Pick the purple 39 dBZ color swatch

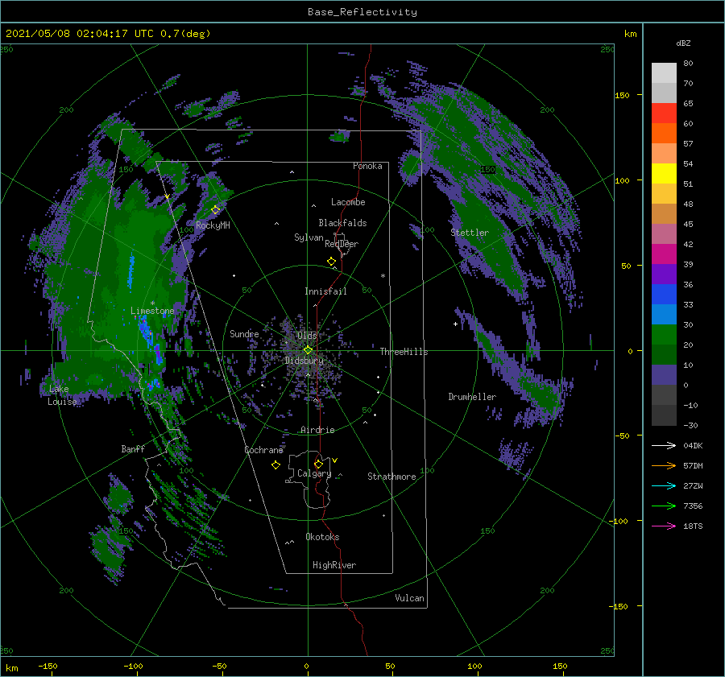664,274
